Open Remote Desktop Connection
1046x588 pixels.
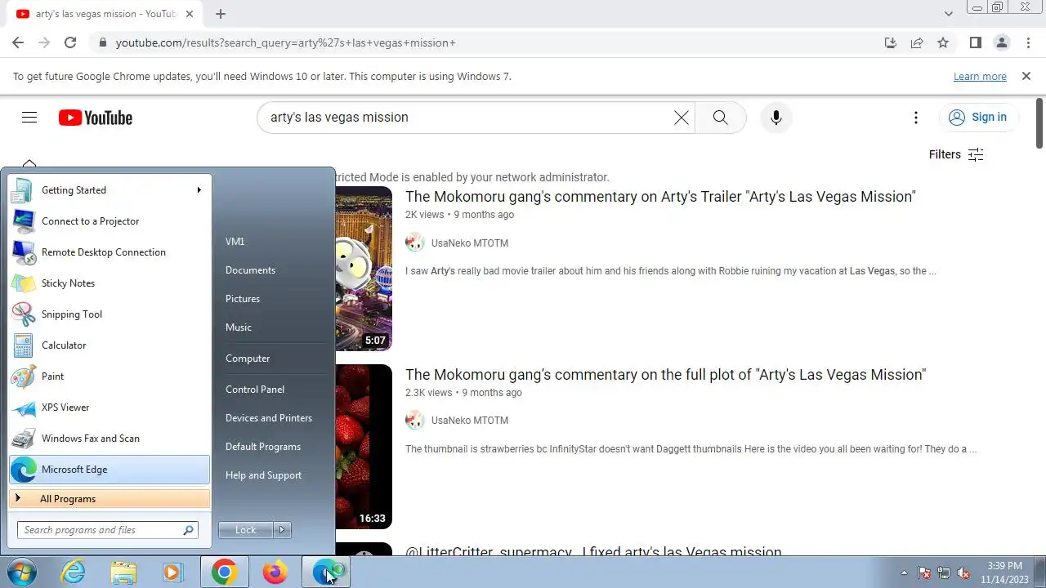(x=110, y=252)
